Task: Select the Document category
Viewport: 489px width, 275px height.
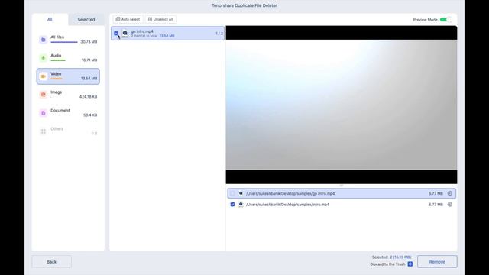Action: 68,113
